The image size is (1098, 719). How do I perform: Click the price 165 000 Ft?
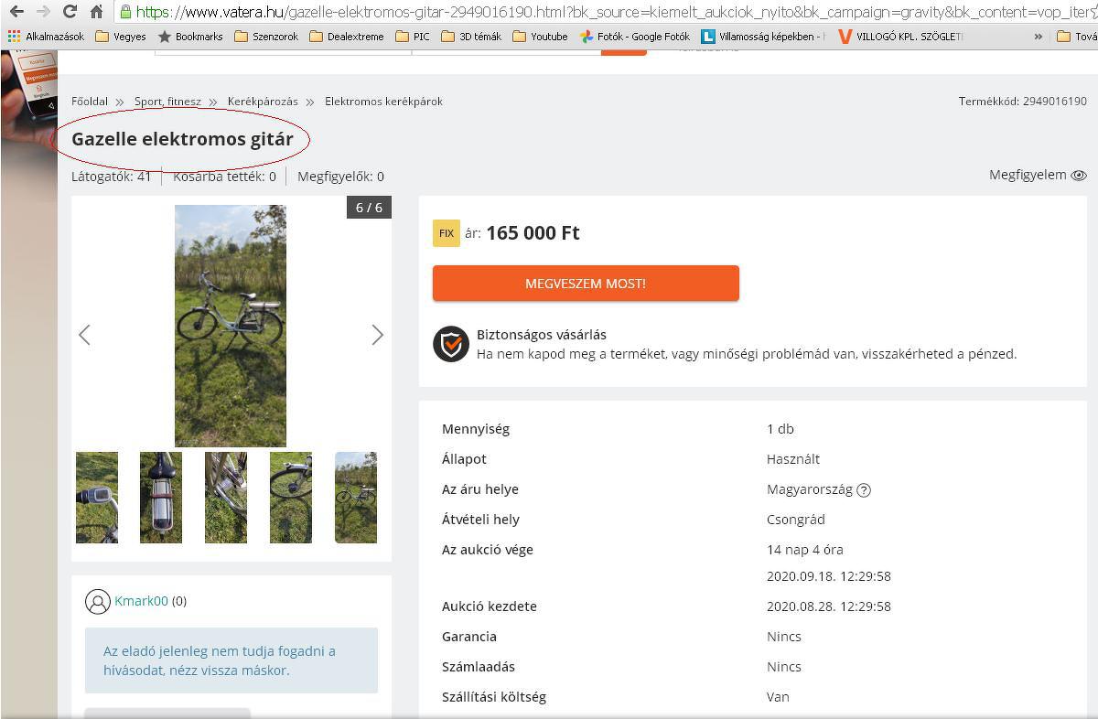(533, 233)
